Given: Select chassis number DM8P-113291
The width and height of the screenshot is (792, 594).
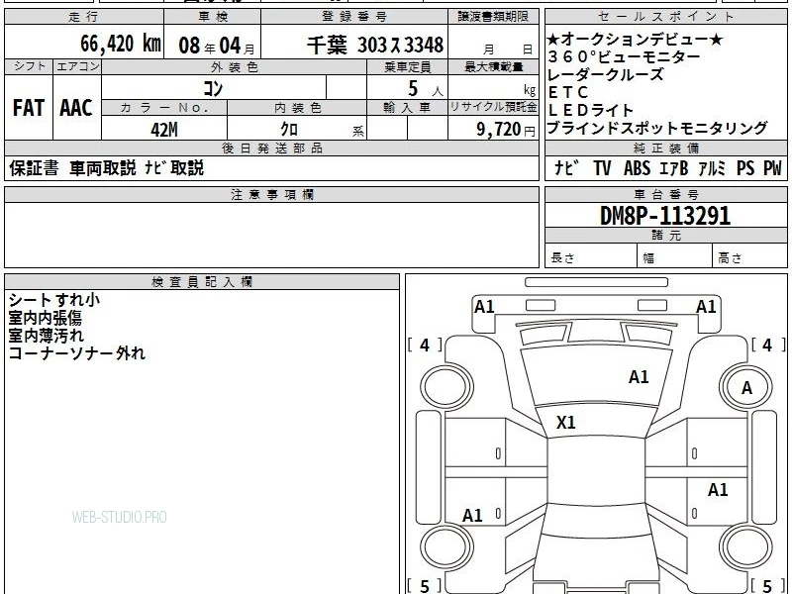Looking at the screenshot, I should coord(665,216).
